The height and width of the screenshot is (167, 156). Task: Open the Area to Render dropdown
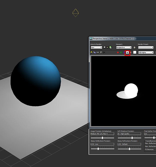tap(96, 47)
